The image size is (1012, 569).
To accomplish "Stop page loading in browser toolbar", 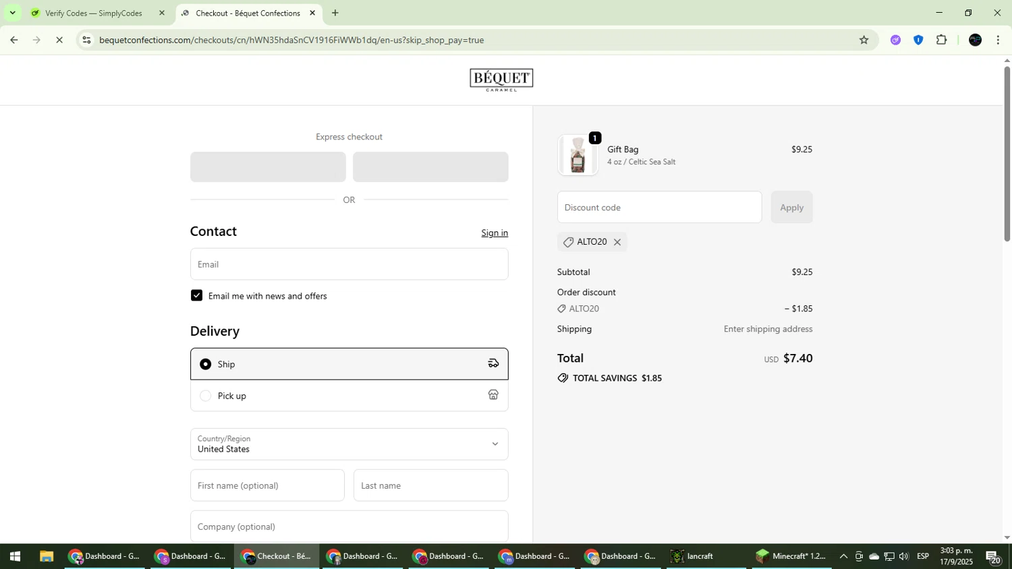I will pos(59,40).
